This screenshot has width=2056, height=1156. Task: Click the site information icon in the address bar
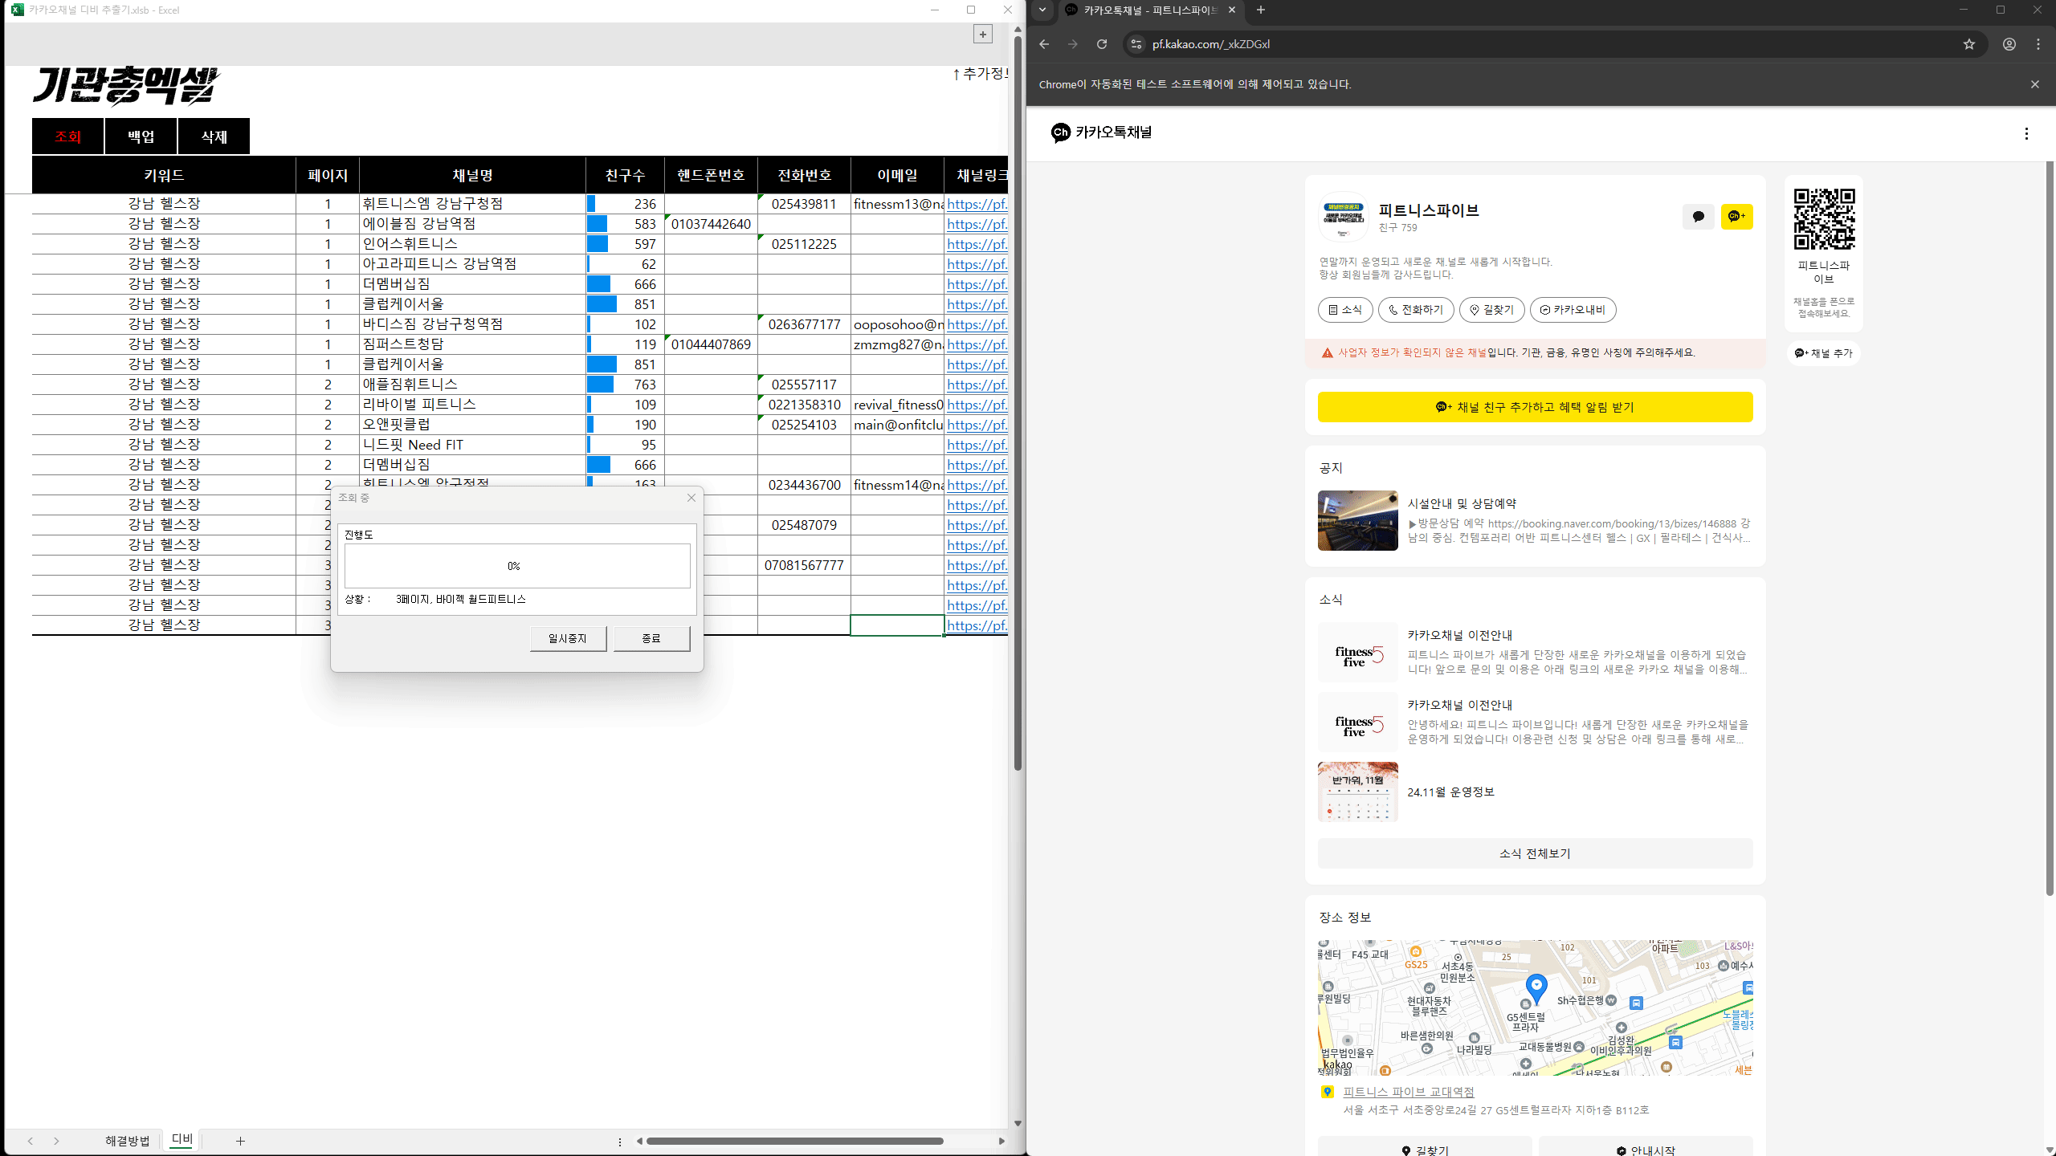point(1136,44)
